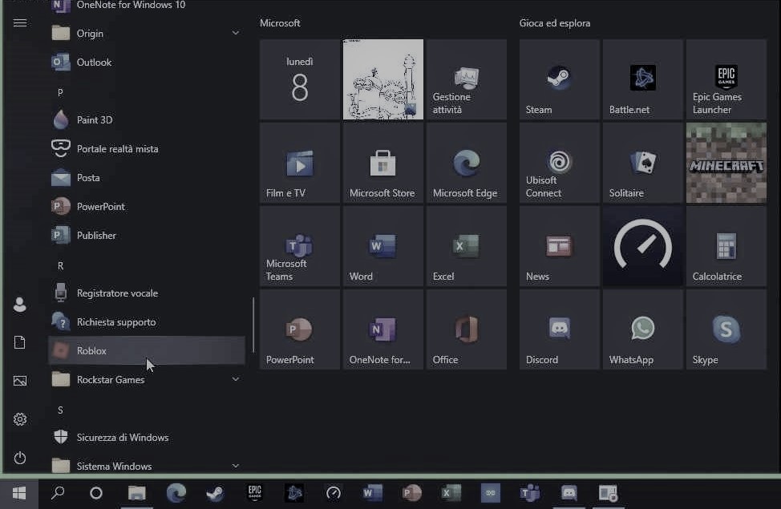Open the Epic Games Launcher tile
The height and width of the screenshot is (509, 781).
click(726, 79)
